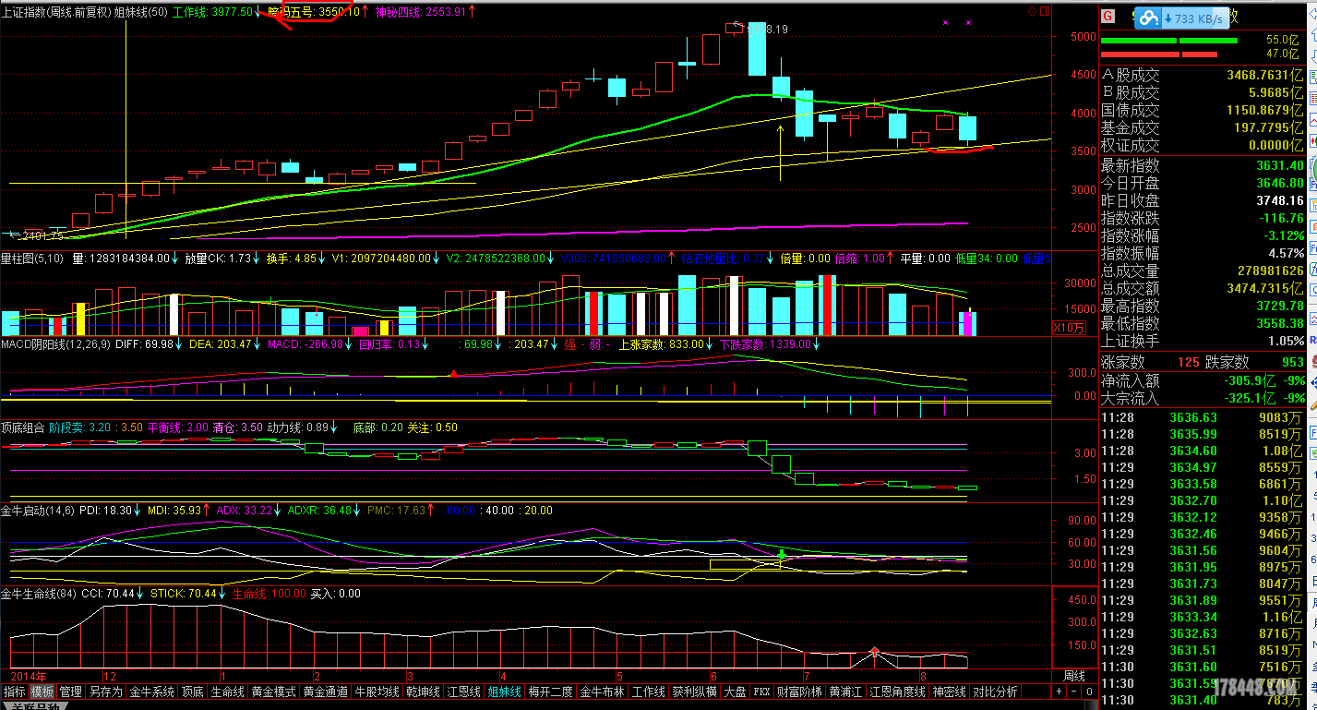Click the 金牛生命线(84) indicator label

click(38, 594)
